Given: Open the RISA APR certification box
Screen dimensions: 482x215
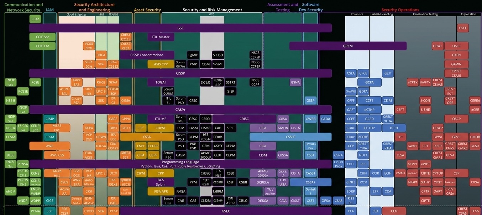Looking at the screenshot, I should [x=161, y=191].
